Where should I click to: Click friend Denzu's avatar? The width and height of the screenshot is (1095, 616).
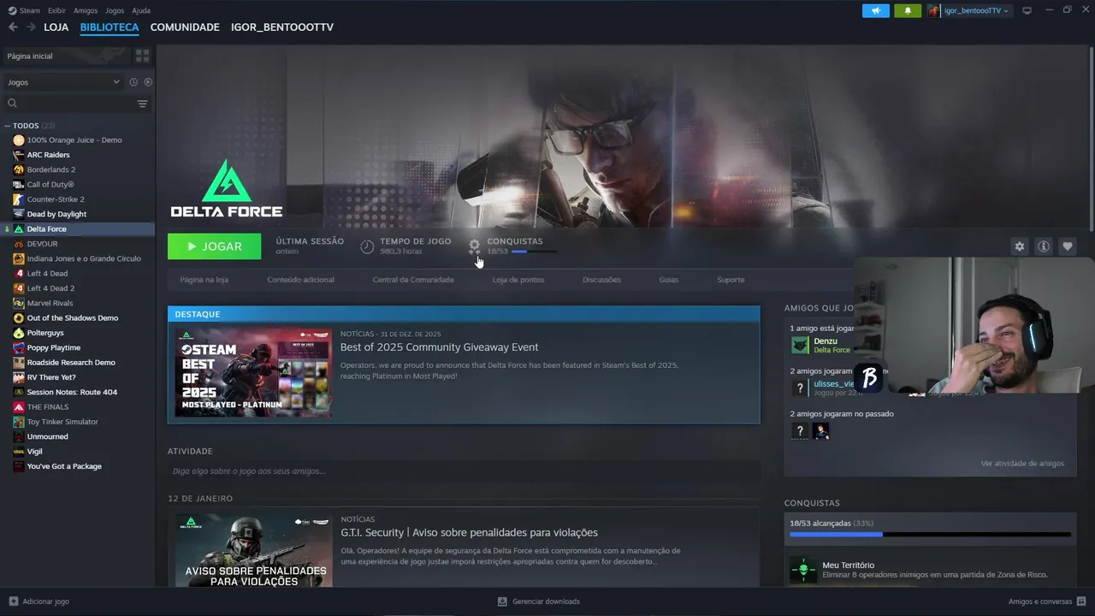(x=800, y=345)
